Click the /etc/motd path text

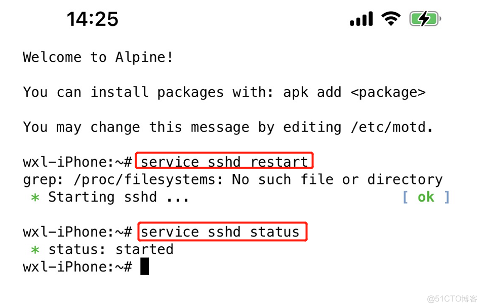(x=392, y=127)
